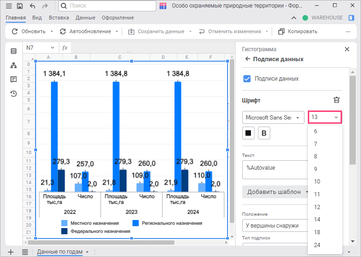Viewport: 361px width, 257px height.
Task: Redo the last action
Action: 45,6
